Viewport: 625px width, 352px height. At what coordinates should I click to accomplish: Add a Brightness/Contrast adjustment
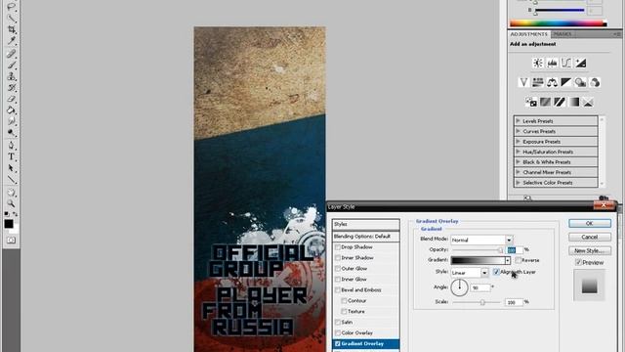538,63
